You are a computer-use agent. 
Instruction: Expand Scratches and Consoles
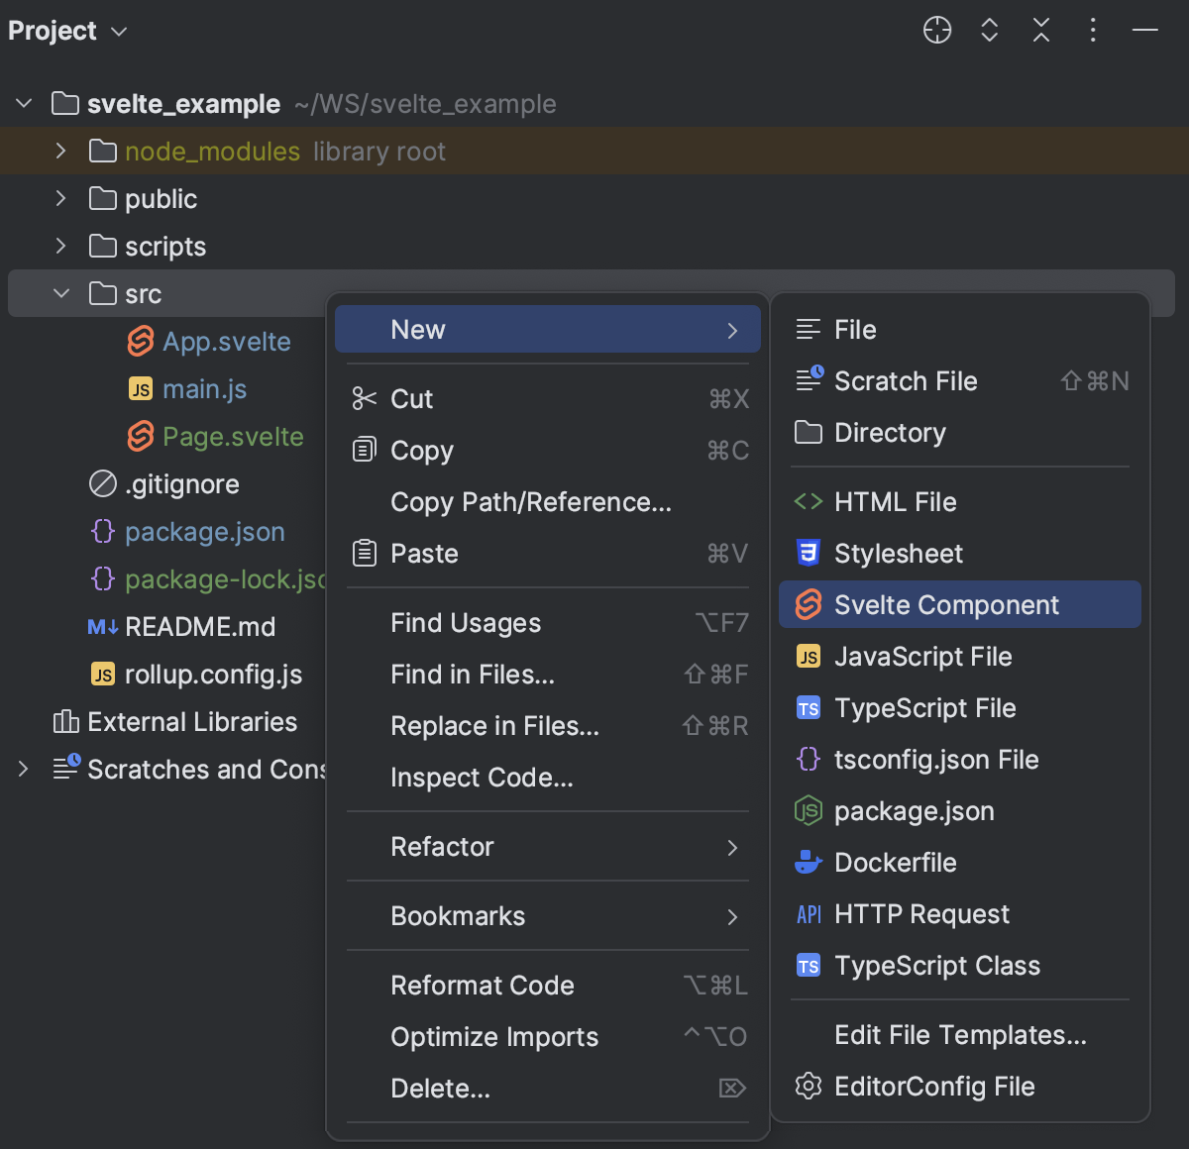[x=22, y=769]
